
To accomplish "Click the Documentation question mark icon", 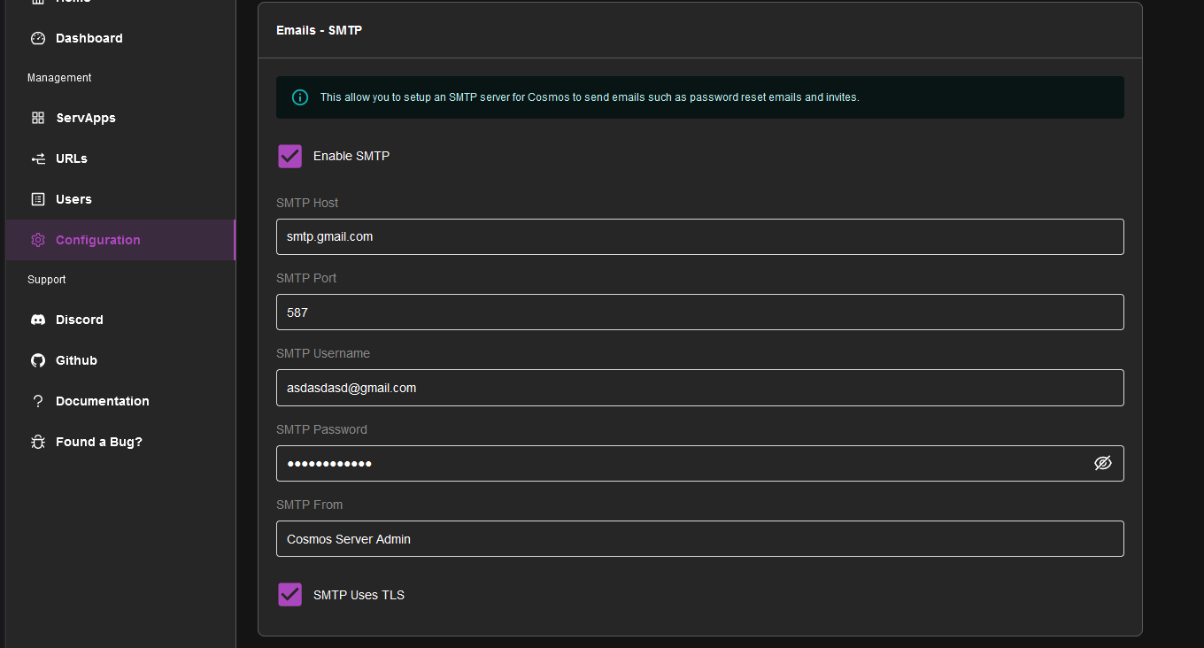I will [x=38, y=401].
